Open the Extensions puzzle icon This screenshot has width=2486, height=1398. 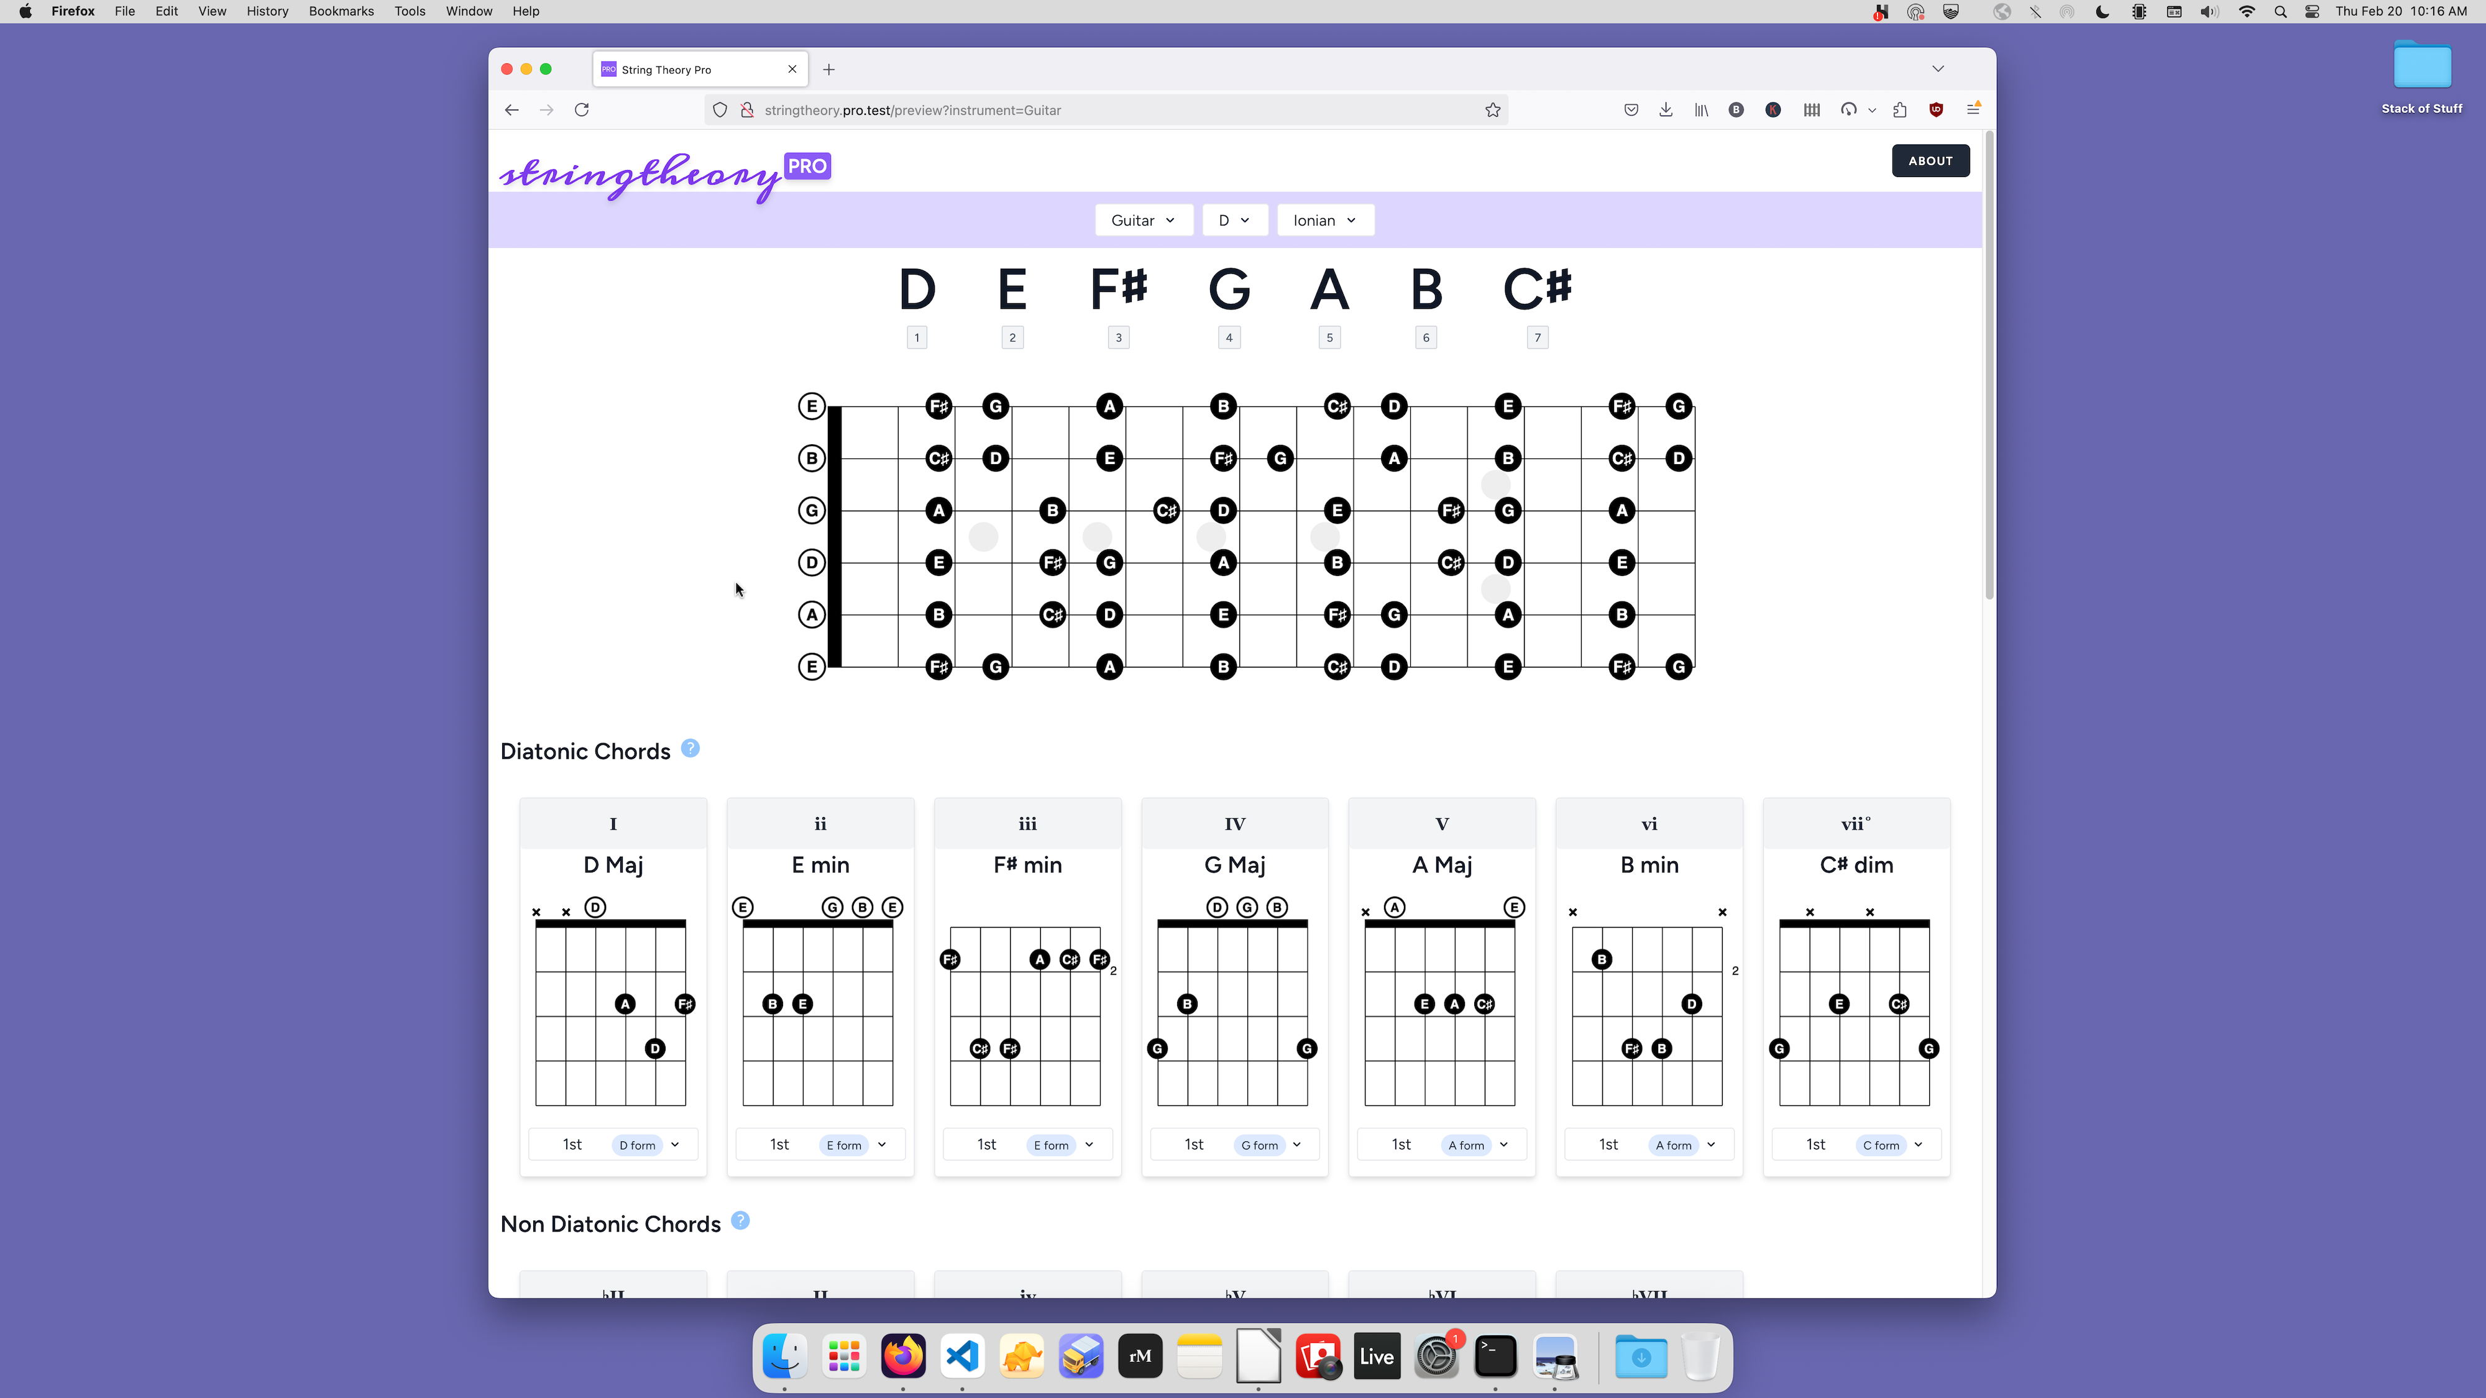point(1900,110)
